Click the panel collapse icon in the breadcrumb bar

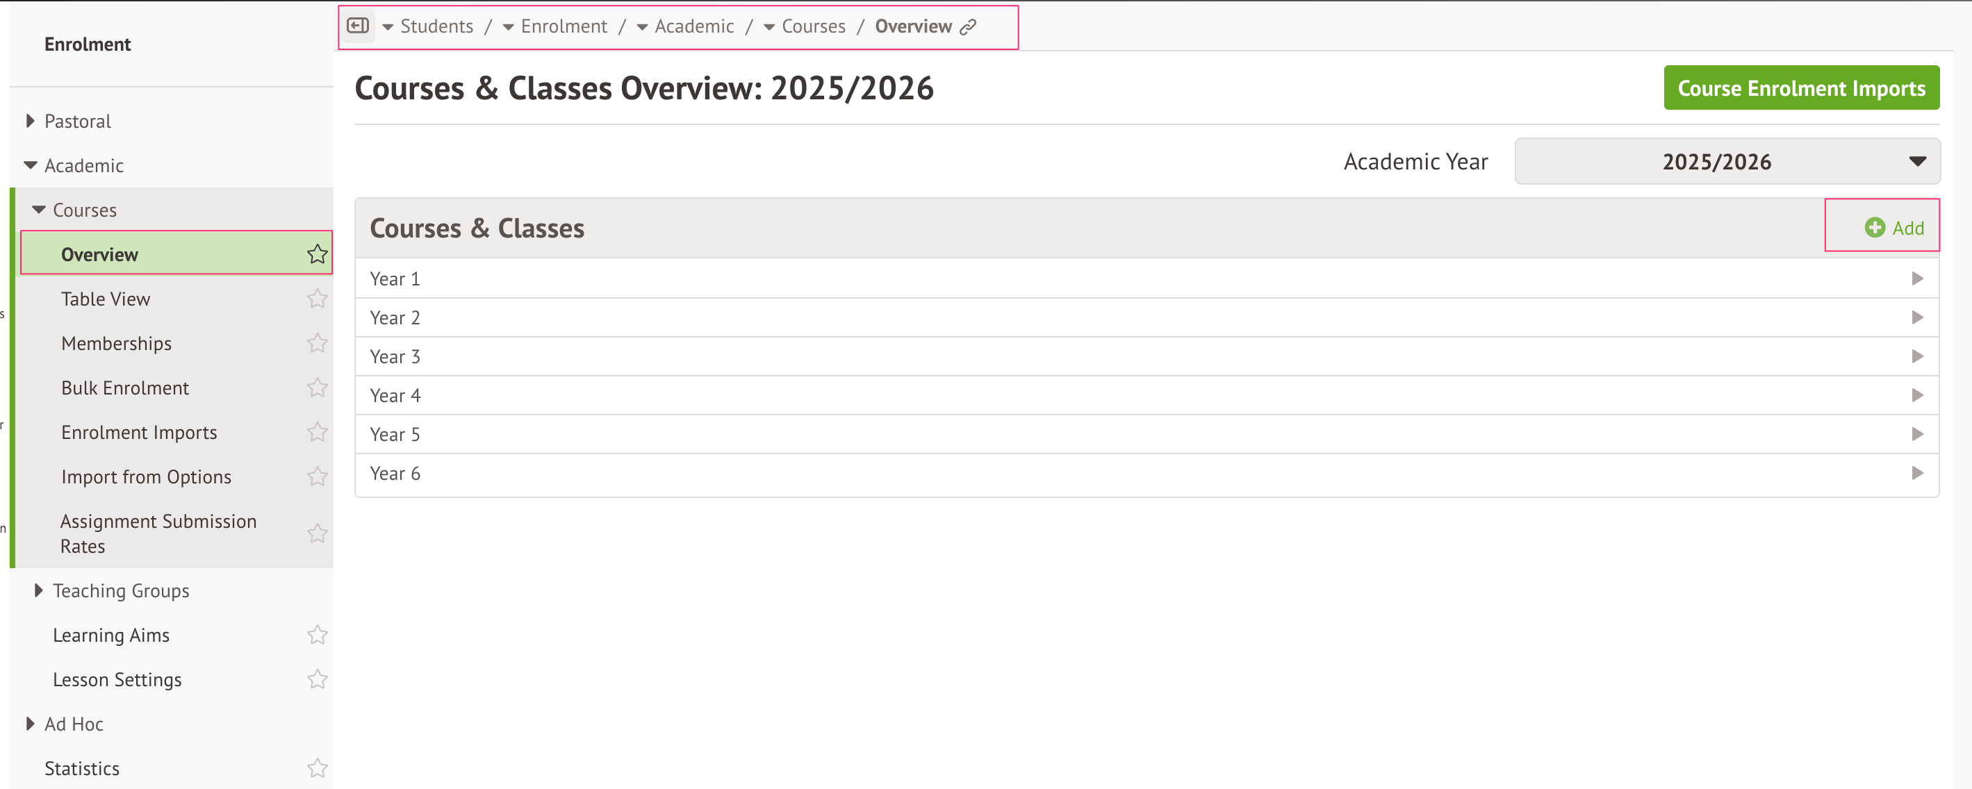(357, 25)
